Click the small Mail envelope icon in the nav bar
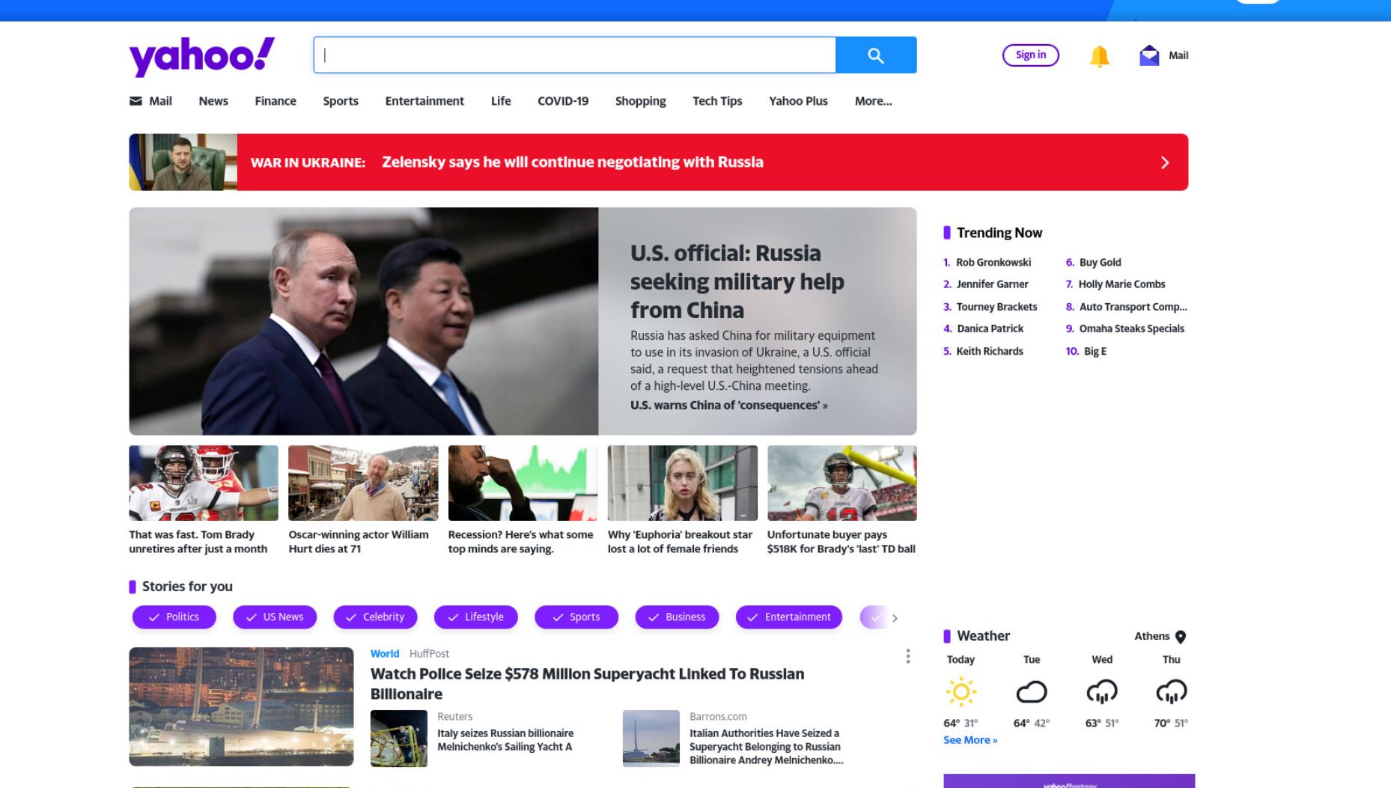Viewport: 1391px width, 788px height. point(136,101)
